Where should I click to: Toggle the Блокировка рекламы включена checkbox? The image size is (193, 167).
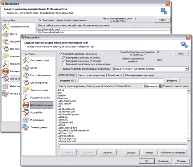tap(61, 54)
